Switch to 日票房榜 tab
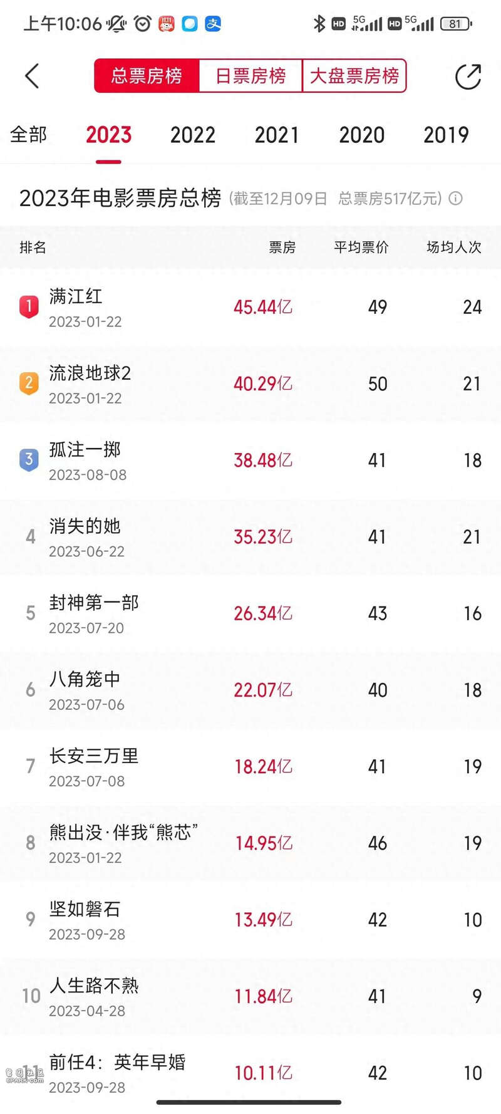The height and width of the screenshot is (1114, 501). [x=250, y=76]
